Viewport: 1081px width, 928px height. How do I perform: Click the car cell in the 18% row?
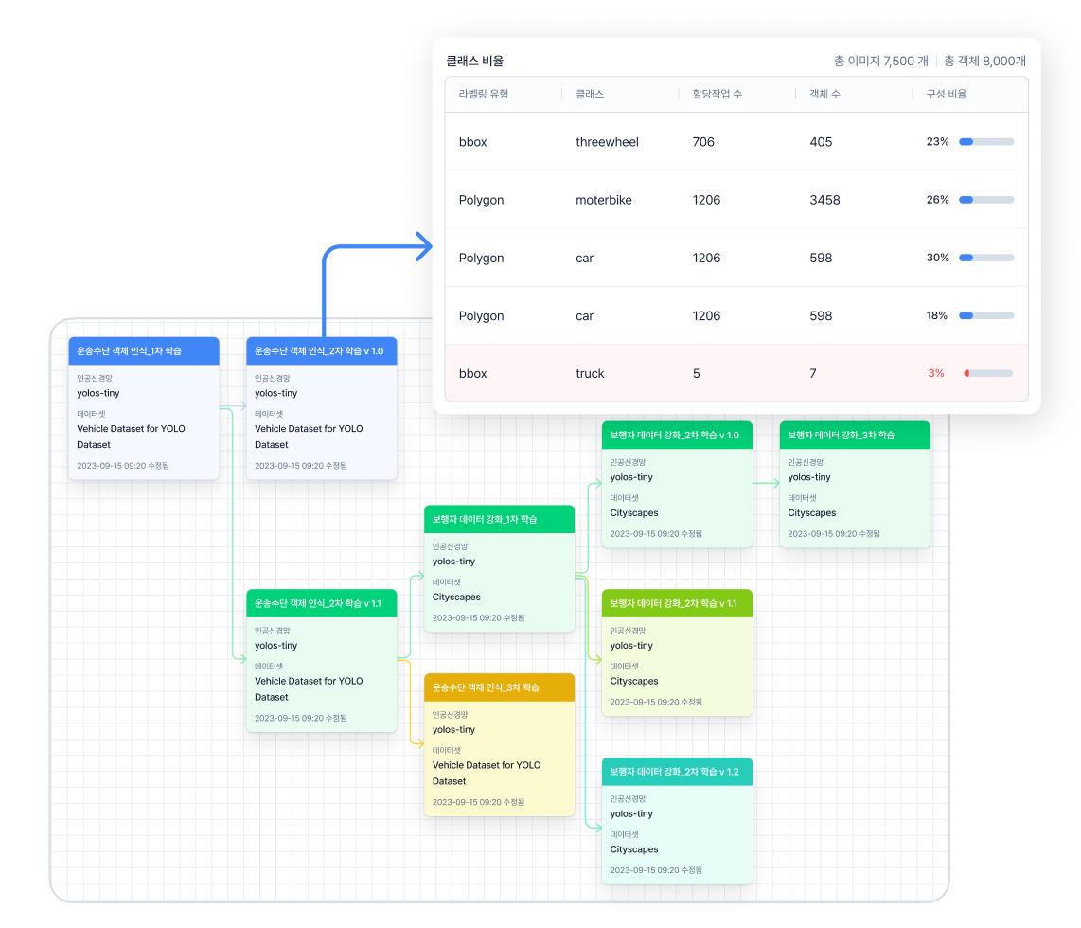(584, 315)
